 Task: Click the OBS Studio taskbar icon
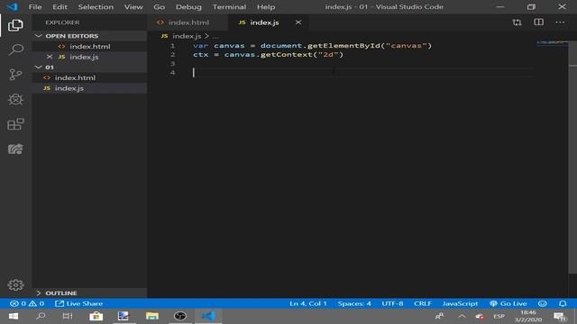(180, 316)
